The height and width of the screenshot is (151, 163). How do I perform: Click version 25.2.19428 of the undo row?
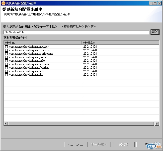(x=90, y=61)
